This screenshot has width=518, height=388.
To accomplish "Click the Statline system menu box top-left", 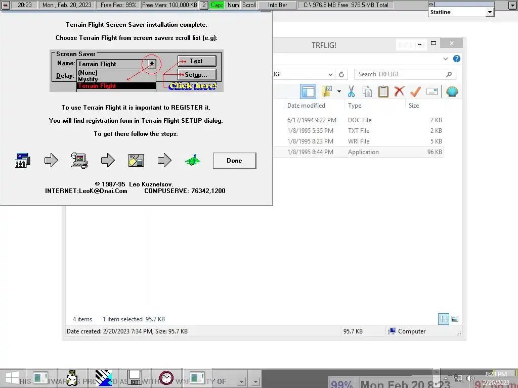I will point(431,4).
